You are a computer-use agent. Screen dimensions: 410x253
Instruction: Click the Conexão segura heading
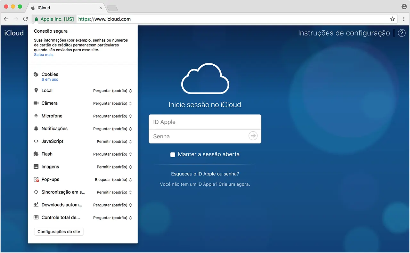click(x=51, y=31)
